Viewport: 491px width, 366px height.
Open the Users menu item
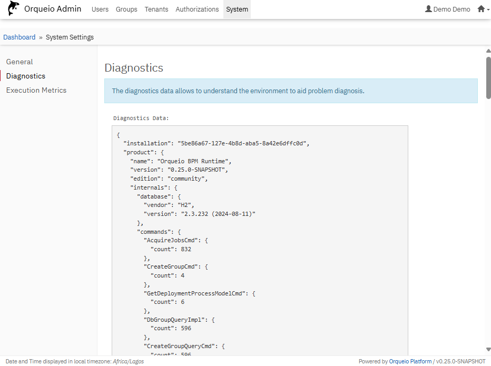(100, 9)
